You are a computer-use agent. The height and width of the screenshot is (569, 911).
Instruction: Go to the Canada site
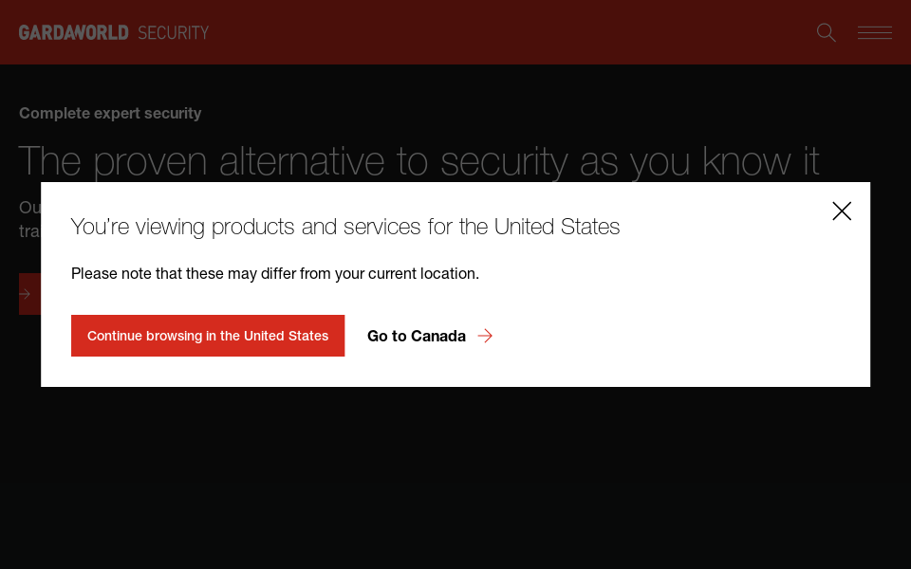coord(417,336)
